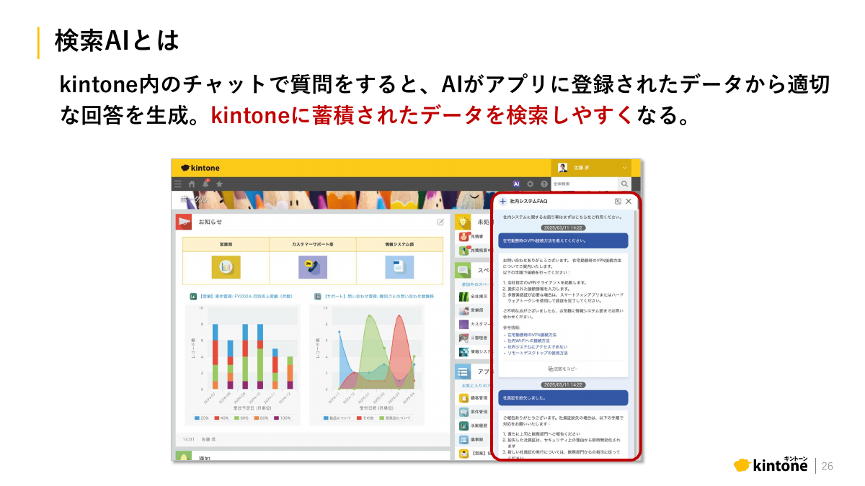This screenshot has height=486, width=865.
Task: Click the list icon of アプリ section
Action: 463,372
